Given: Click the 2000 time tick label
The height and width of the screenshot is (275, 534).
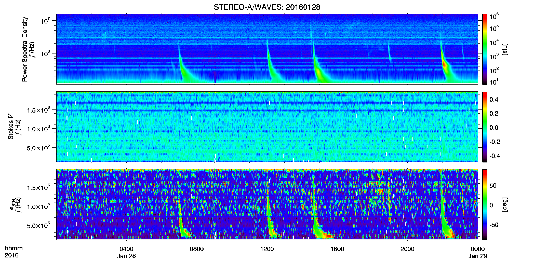Looking at the screenshot, I should [x=407, y=249].
